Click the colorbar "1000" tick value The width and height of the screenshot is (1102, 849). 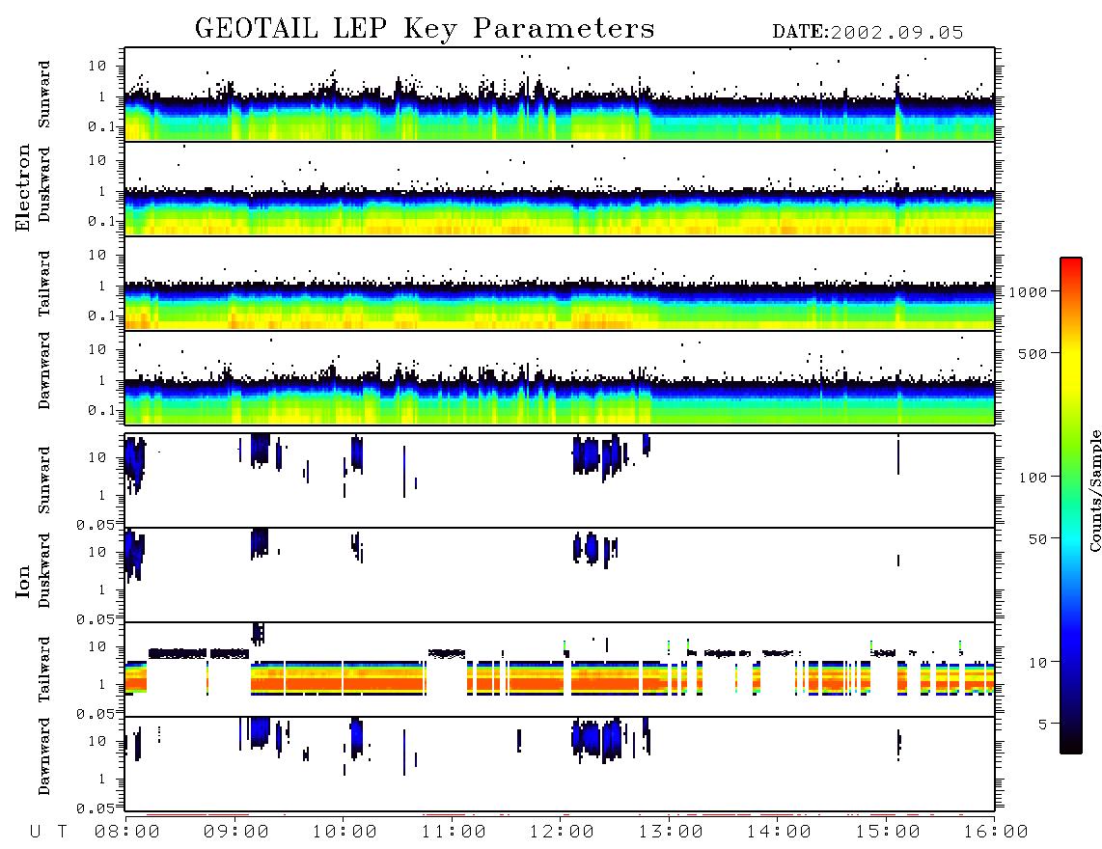coord(1028,291)
